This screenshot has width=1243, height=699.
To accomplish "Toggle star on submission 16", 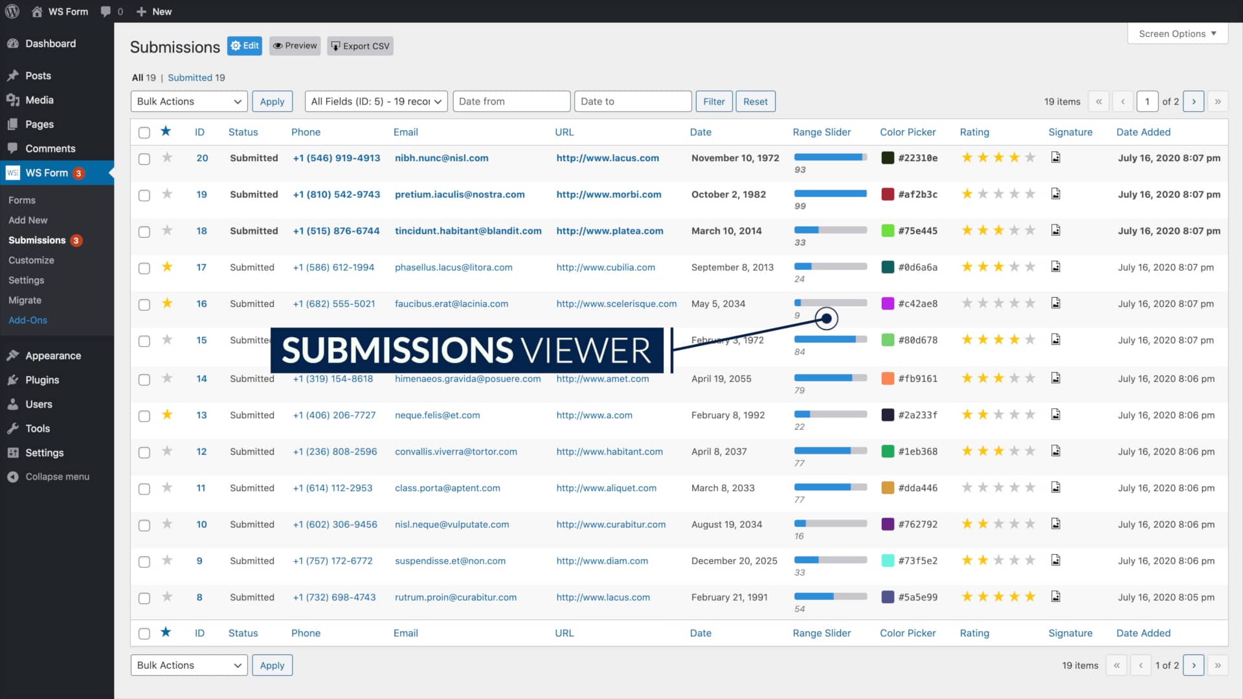I will pos(167,303).
